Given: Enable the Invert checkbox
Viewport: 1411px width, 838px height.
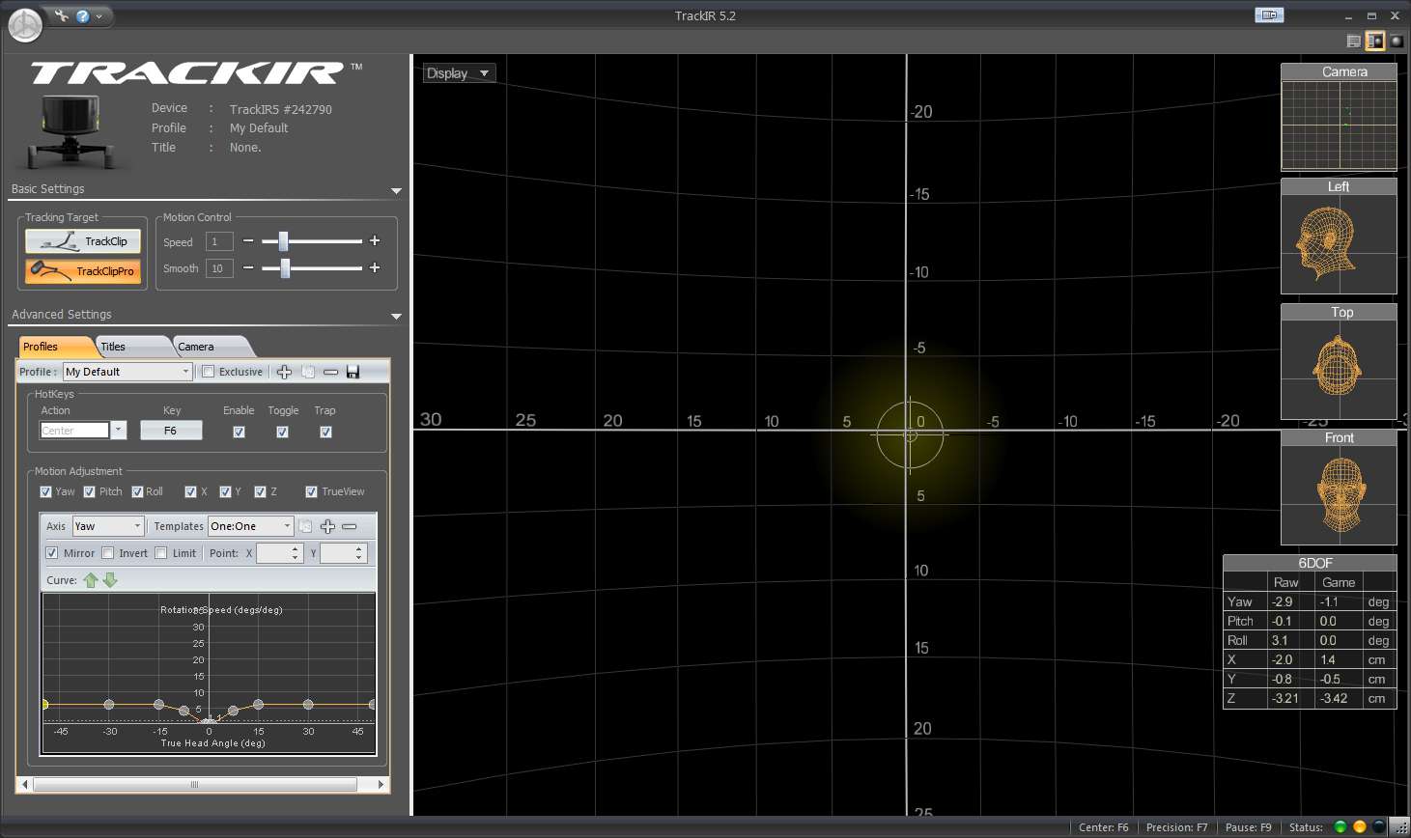Looking at the screenshot, I should (x=108, y=553).
